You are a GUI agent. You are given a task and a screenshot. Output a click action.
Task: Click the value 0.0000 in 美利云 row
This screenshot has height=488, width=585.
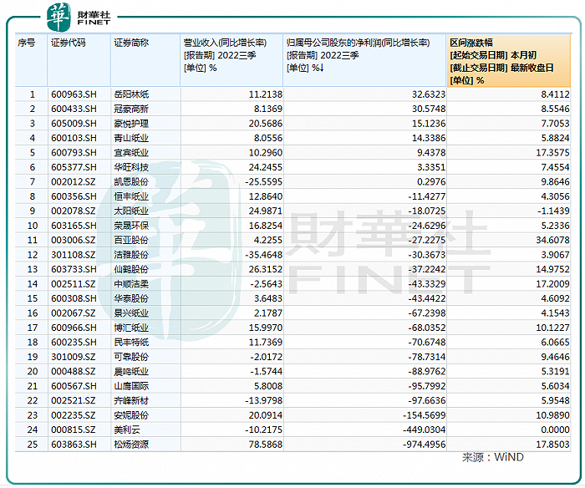tap(555, 430)
